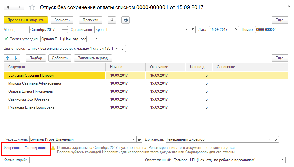The height and width of the screenshot is (167, 294).
Task: Select row Рязанова Елена Борисовна
Action: click(146, 107)
